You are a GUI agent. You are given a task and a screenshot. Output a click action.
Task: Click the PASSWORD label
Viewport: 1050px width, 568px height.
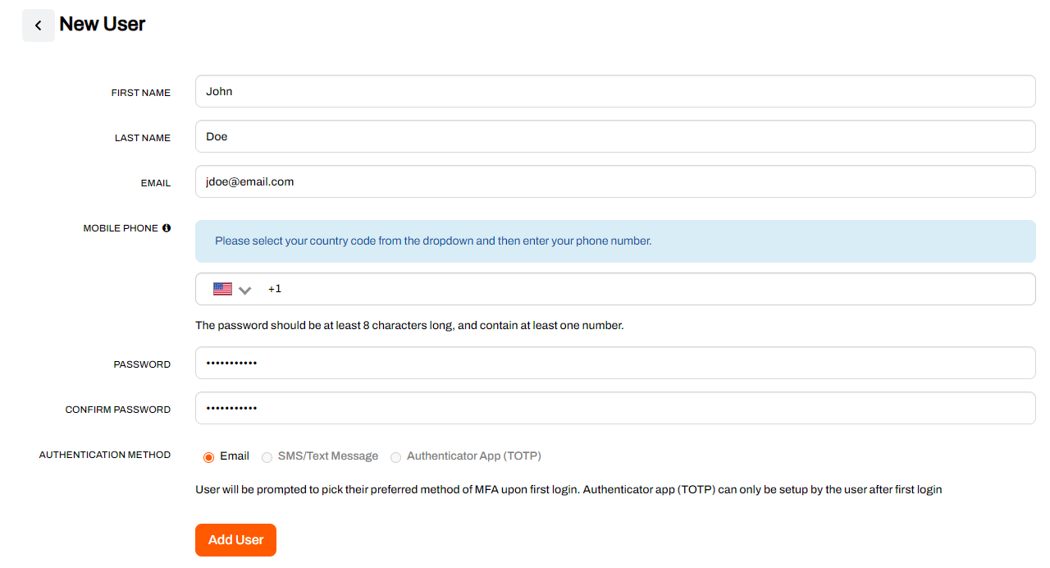pos(143,364)
